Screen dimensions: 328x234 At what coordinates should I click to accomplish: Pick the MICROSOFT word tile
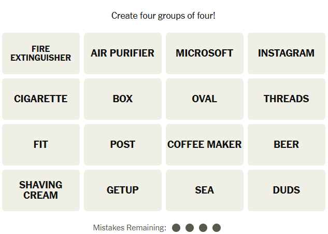pos(205,53)
